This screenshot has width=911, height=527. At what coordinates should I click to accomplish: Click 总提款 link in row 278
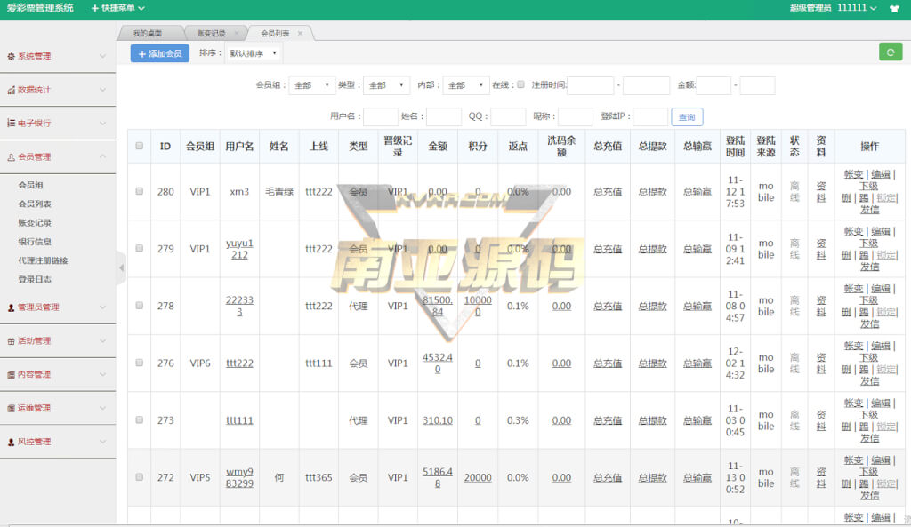click(652, 306)
